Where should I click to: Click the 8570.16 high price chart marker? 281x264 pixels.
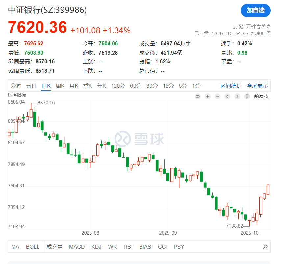[46, 103]
